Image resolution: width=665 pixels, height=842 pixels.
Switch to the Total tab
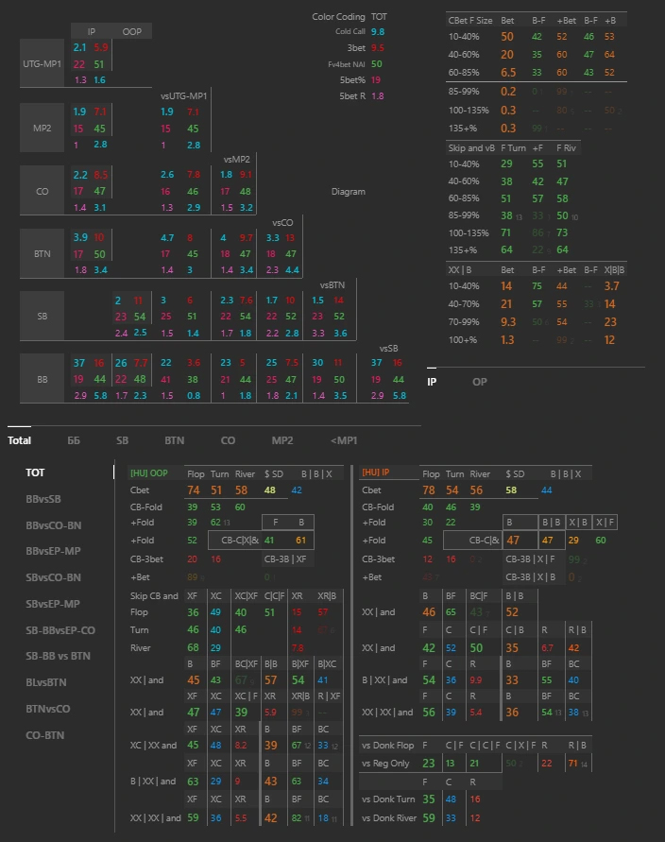click(20, 440)
